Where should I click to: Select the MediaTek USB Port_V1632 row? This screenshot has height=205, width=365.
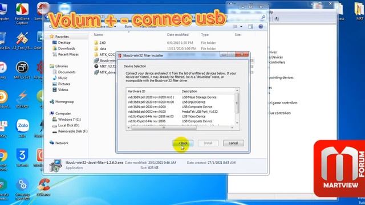181,112
